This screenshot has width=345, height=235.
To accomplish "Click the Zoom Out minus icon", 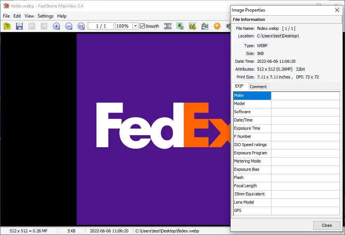I will [x=69, y=26].
